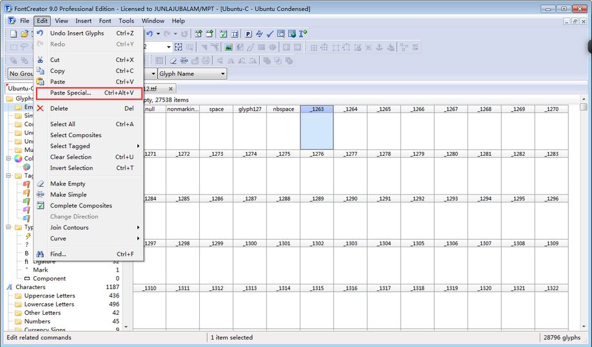Click the New font icon in toolbar

click(13, 33)
